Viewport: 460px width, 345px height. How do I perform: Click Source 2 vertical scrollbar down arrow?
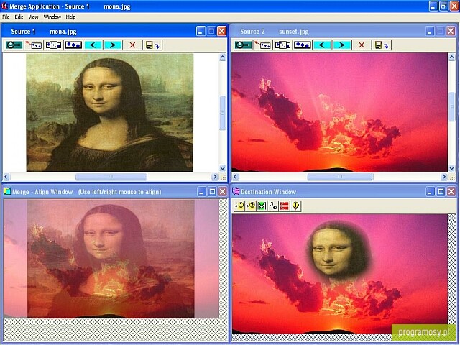[452, 168]
